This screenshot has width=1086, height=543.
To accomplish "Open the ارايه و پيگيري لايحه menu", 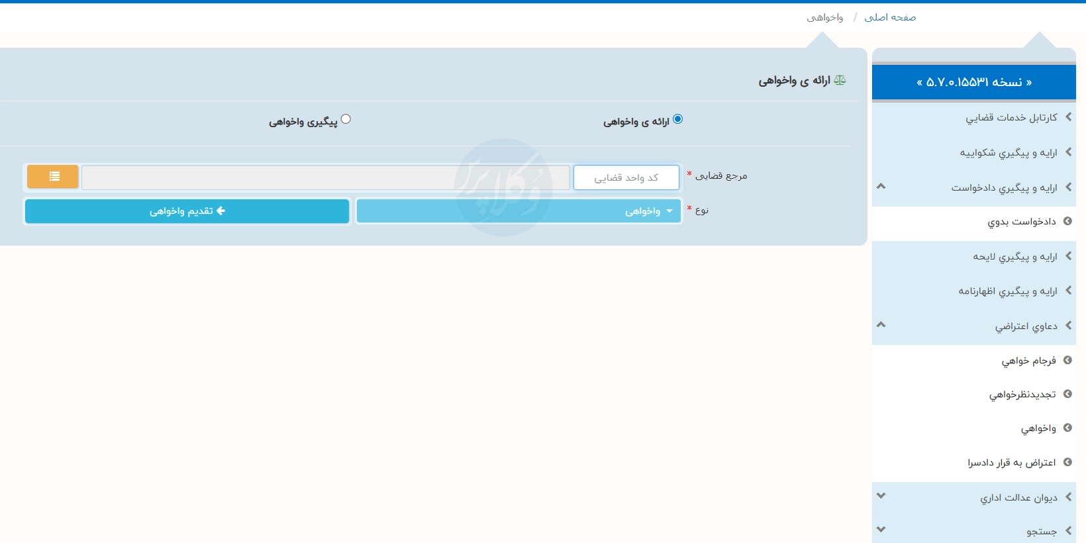I will (1015, 256).
